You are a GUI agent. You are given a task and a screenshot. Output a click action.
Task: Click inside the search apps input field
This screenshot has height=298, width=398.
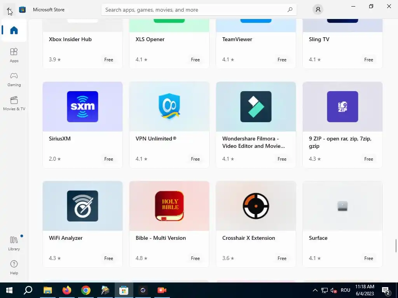pos(199,10)
